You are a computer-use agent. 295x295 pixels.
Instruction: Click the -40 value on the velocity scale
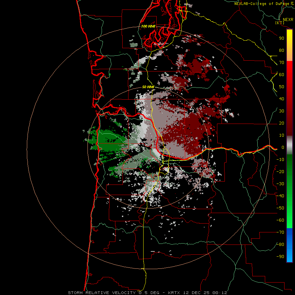click(280, 196)
